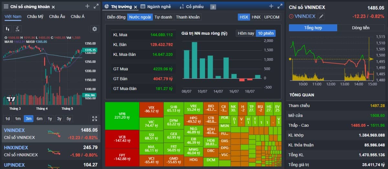Switch to the Dòng tiền tab
The height and width of the screenshot is (169, 388).
point(361,28)
